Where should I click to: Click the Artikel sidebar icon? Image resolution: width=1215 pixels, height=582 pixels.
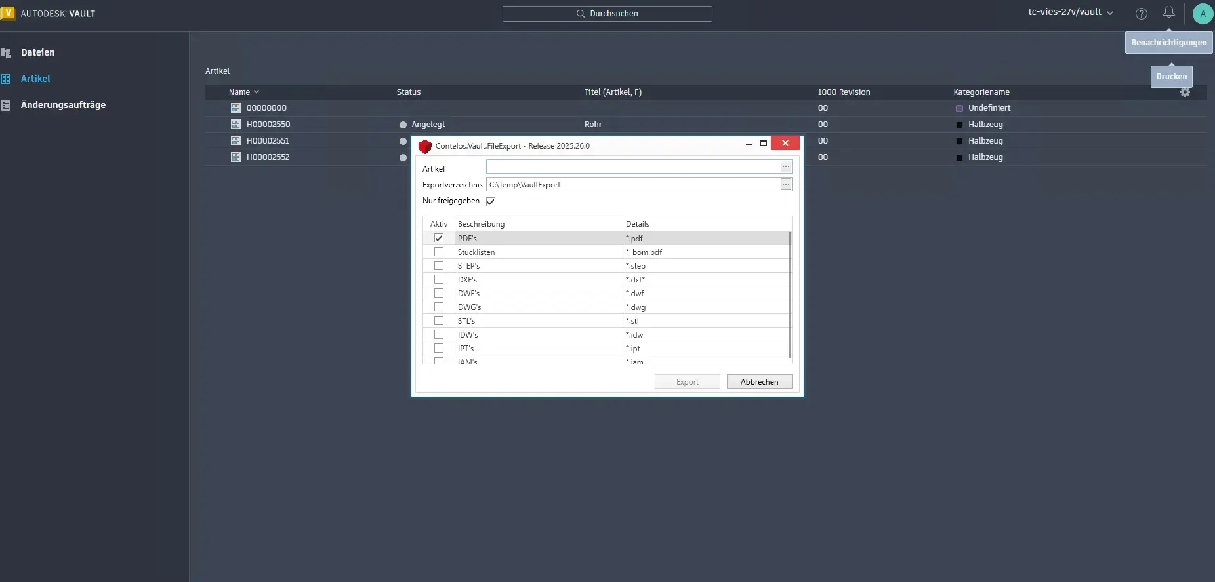6,79
